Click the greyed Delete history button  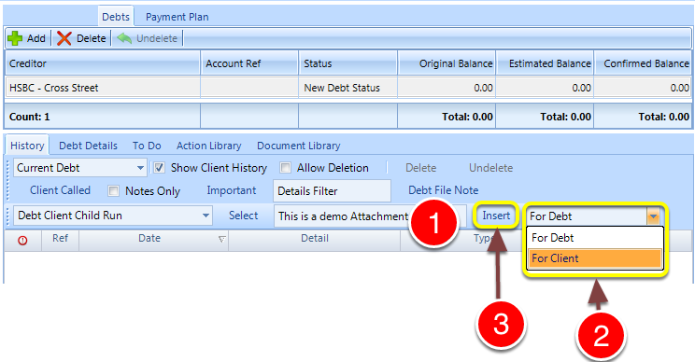421,168
